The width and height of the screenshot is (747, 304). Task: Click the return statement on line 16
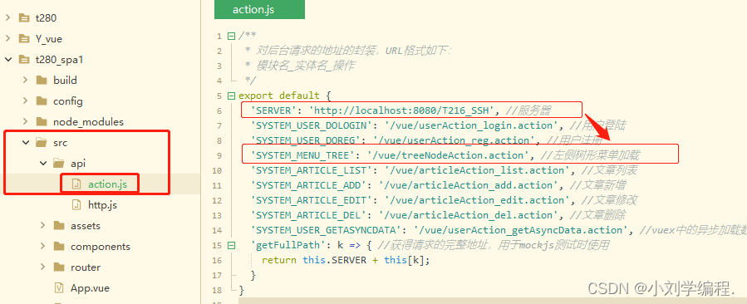click(x=346, y=261)
